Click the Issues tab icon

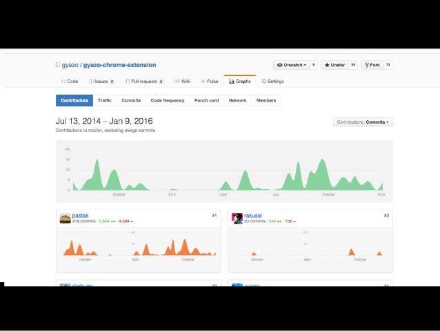(x=91, y=82)
